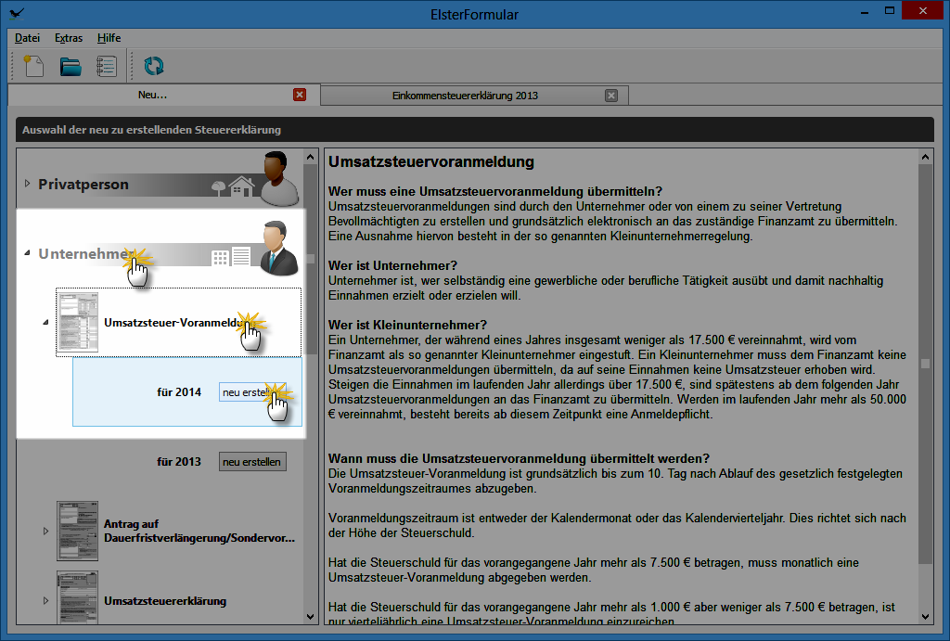Select the Privatperson heading
Screen dimensions: 950x641
[83, 185]
